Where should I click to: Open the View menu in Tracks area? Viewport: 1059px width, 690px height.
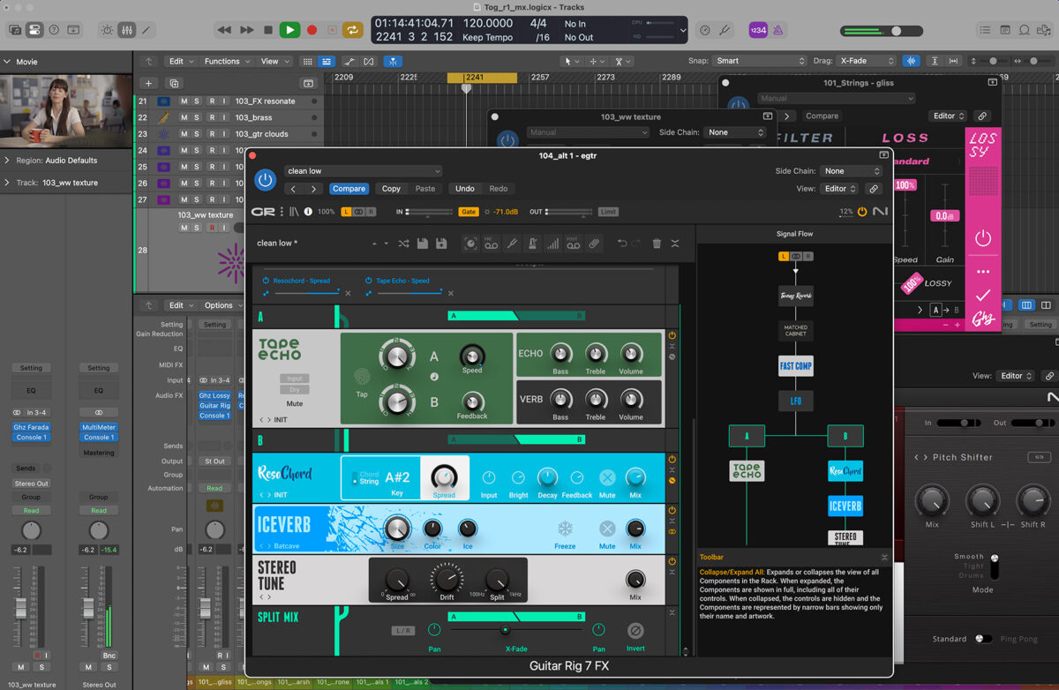274,62
